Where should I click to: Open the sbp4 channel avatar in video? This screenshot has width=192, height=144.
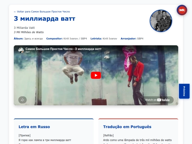click(x=21, y=50)
